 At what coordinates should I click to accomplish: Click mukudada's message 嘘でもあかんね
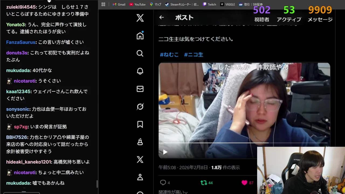tap(48, 183)
